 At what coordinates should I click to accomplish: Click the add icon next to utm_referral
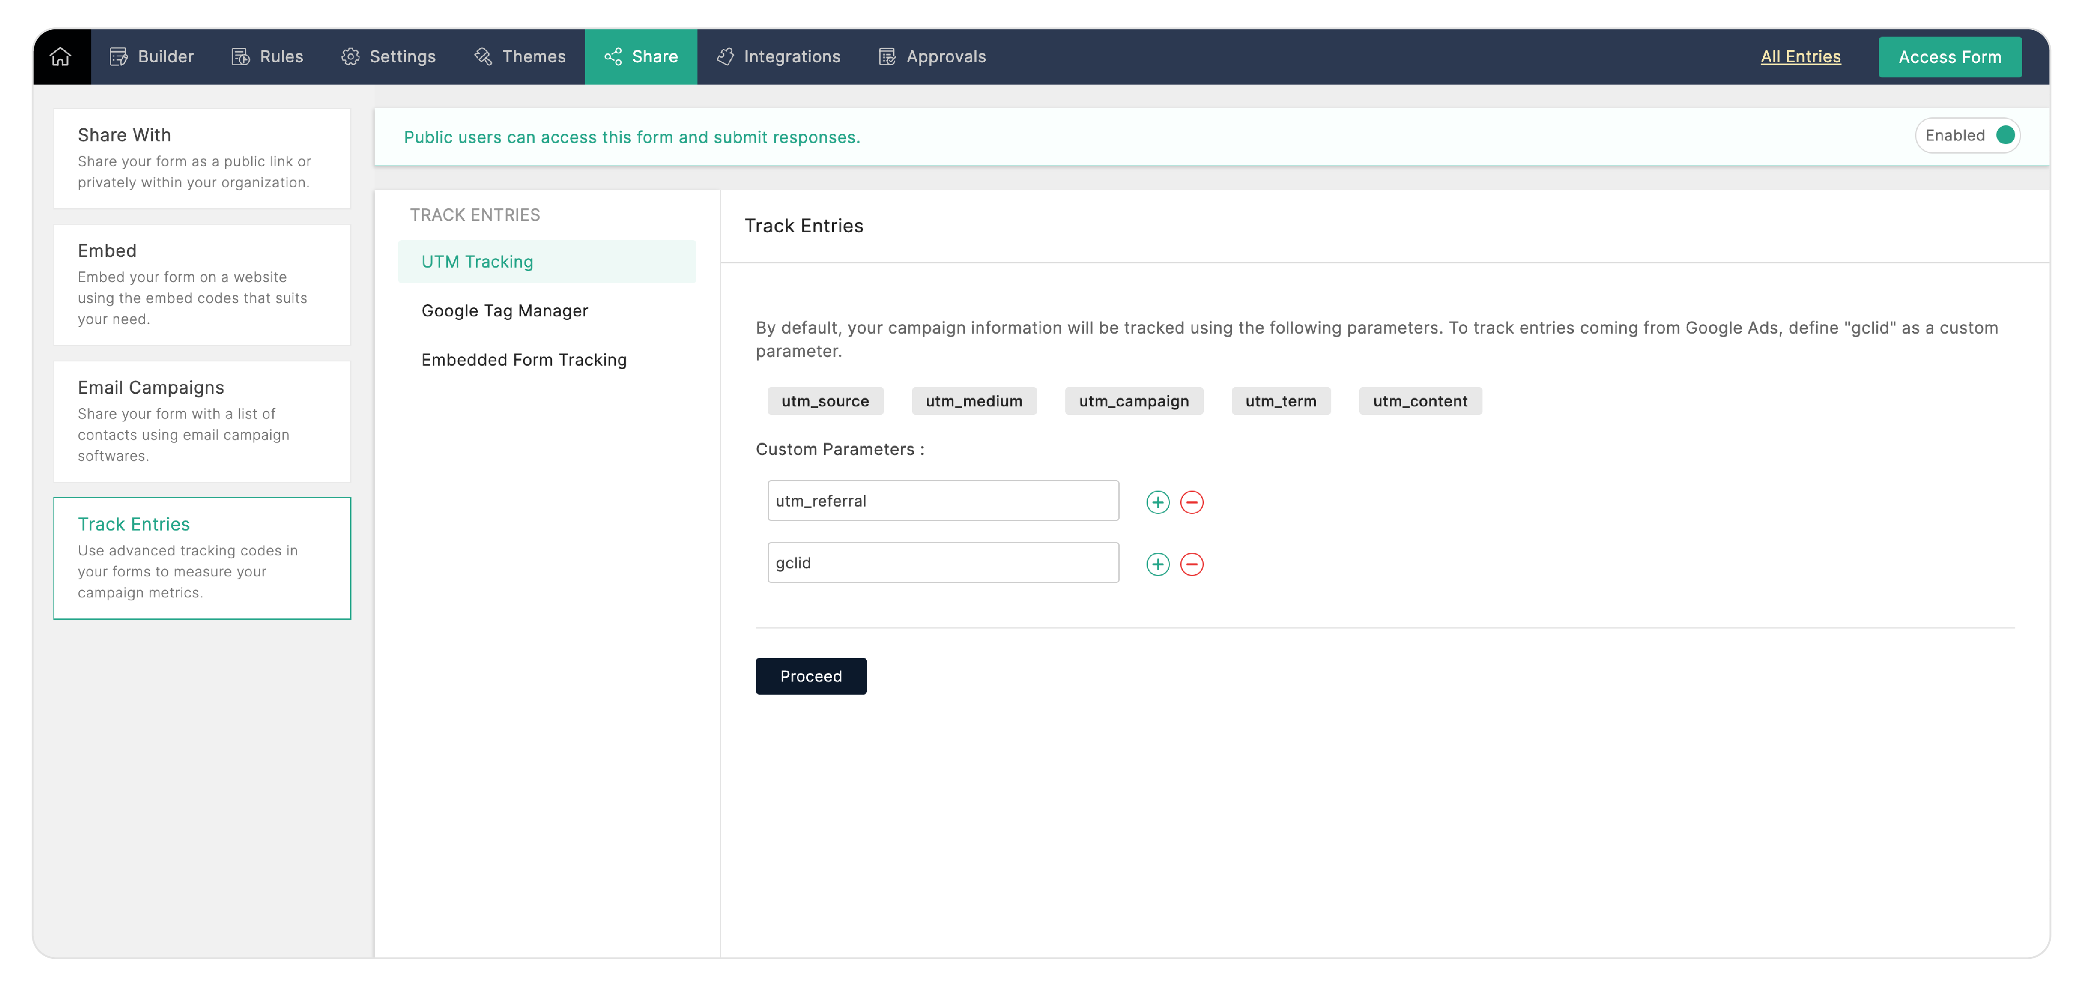pos(1157,502)
